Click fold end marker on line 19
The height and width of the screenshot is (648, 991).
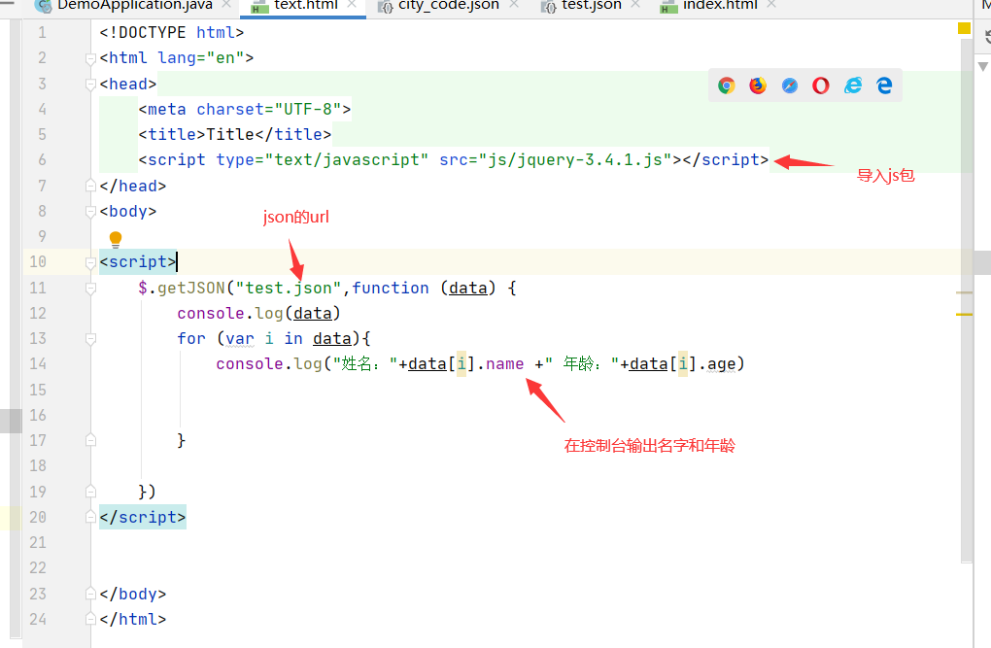click(90, 492)
